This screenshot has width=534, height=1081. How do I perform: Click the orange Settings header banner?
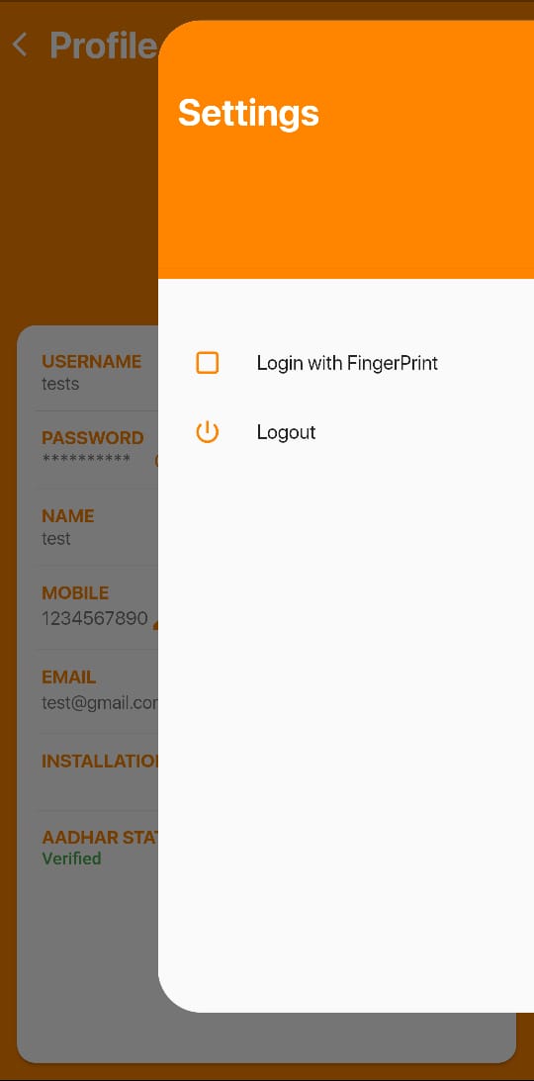(346, 149)
